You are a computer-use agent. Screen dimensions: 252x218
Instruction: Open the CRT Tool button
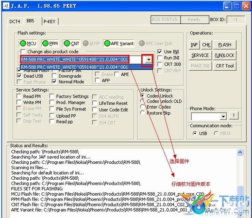[224, 66]
